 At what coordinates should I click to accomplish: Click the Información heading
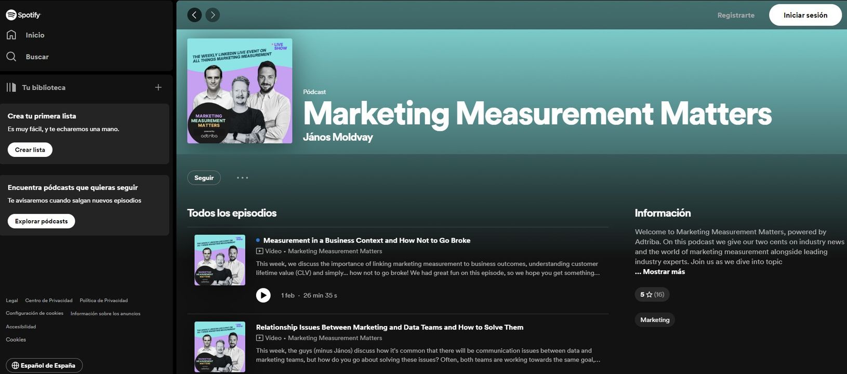click(x=663, y=213)
